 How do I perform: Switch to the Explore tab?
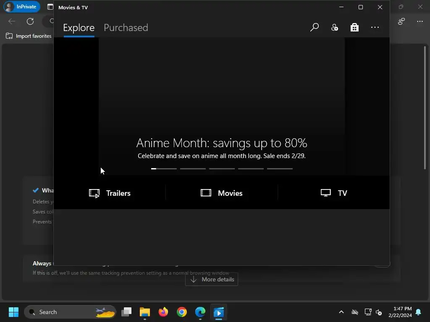[x=79, y=28]
